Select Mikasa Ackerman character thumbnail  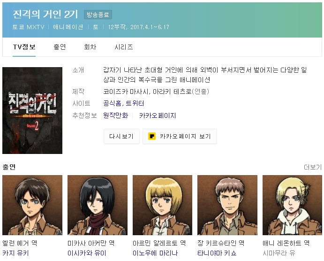tap(98, 205)
